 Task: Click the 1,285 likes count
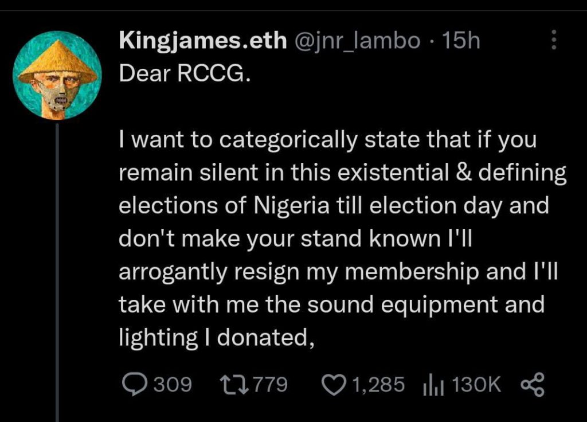point(378,385)
